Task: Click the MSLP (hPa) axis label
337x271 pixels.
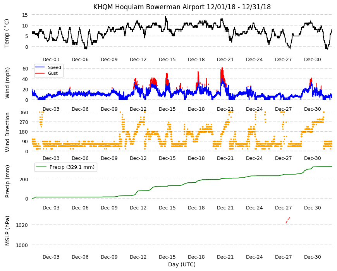Action: point(7,231)
